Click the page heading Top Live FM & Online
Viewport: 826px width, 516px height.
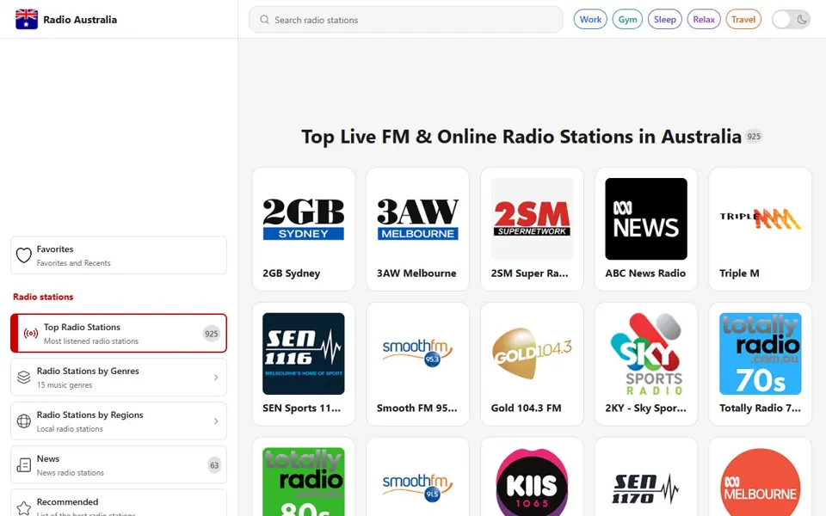point(521,137)
